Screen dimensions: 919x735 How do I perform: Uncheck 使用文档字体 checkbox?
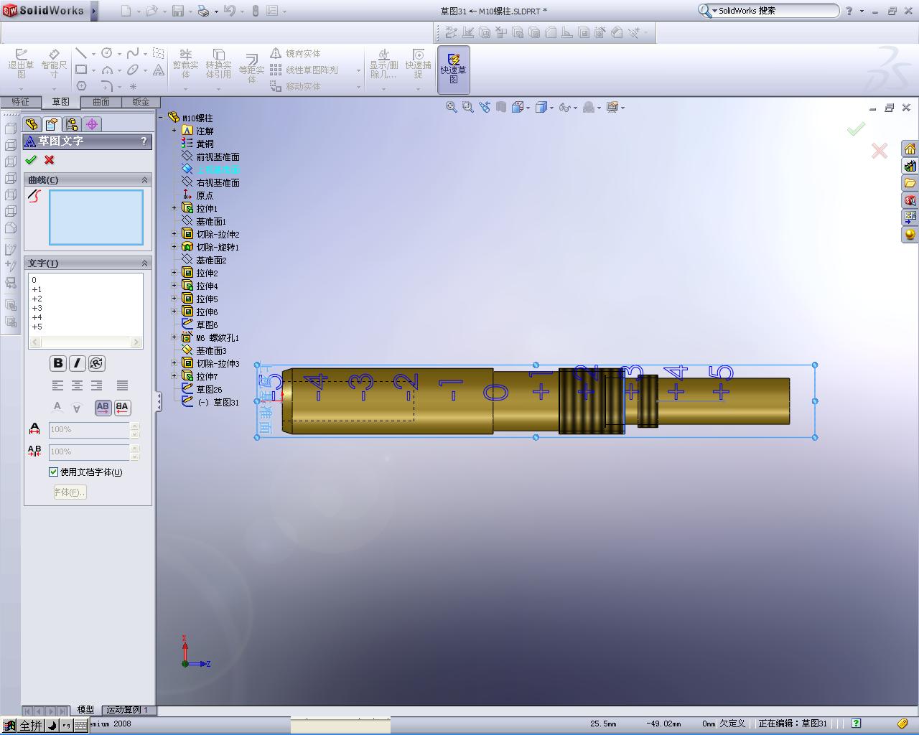[53, 472]
